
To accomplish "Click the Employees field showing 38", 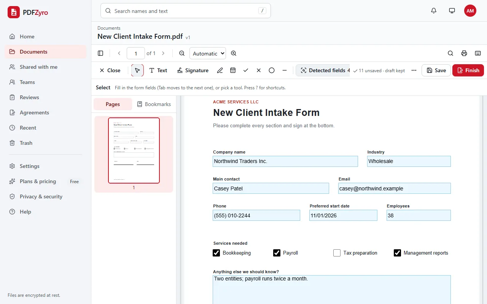I will 419,215.
